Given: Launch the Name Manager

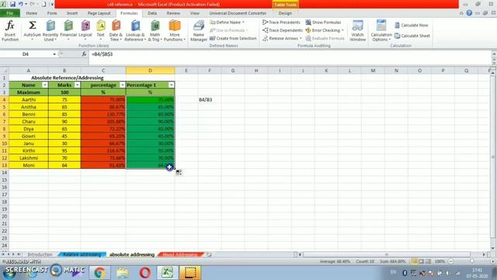Looking at the screenshot, I should pyautogui.click(x=199, y=31).
